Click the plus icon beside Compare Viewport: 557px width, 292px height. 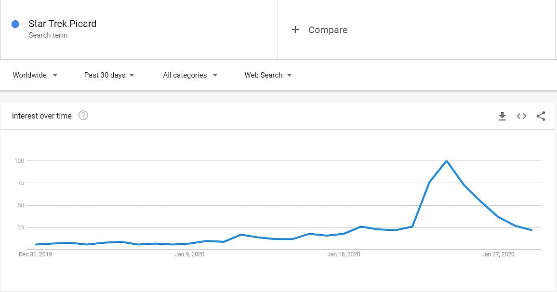295,30
